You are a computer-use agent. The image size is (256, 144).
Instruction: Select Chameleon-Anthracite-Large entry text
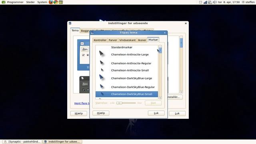coord(130,54)
